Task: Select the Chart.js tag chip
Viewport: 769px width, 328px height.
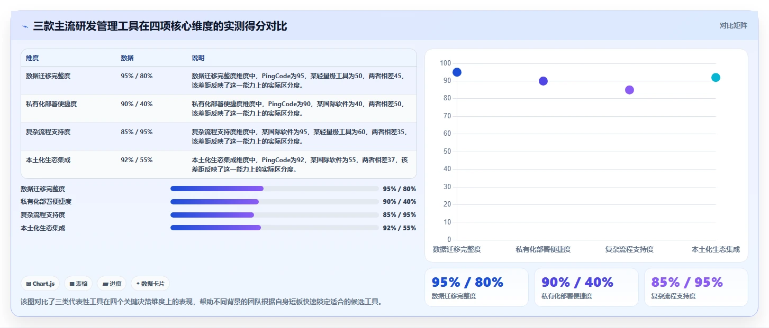Action: [40, 284]
